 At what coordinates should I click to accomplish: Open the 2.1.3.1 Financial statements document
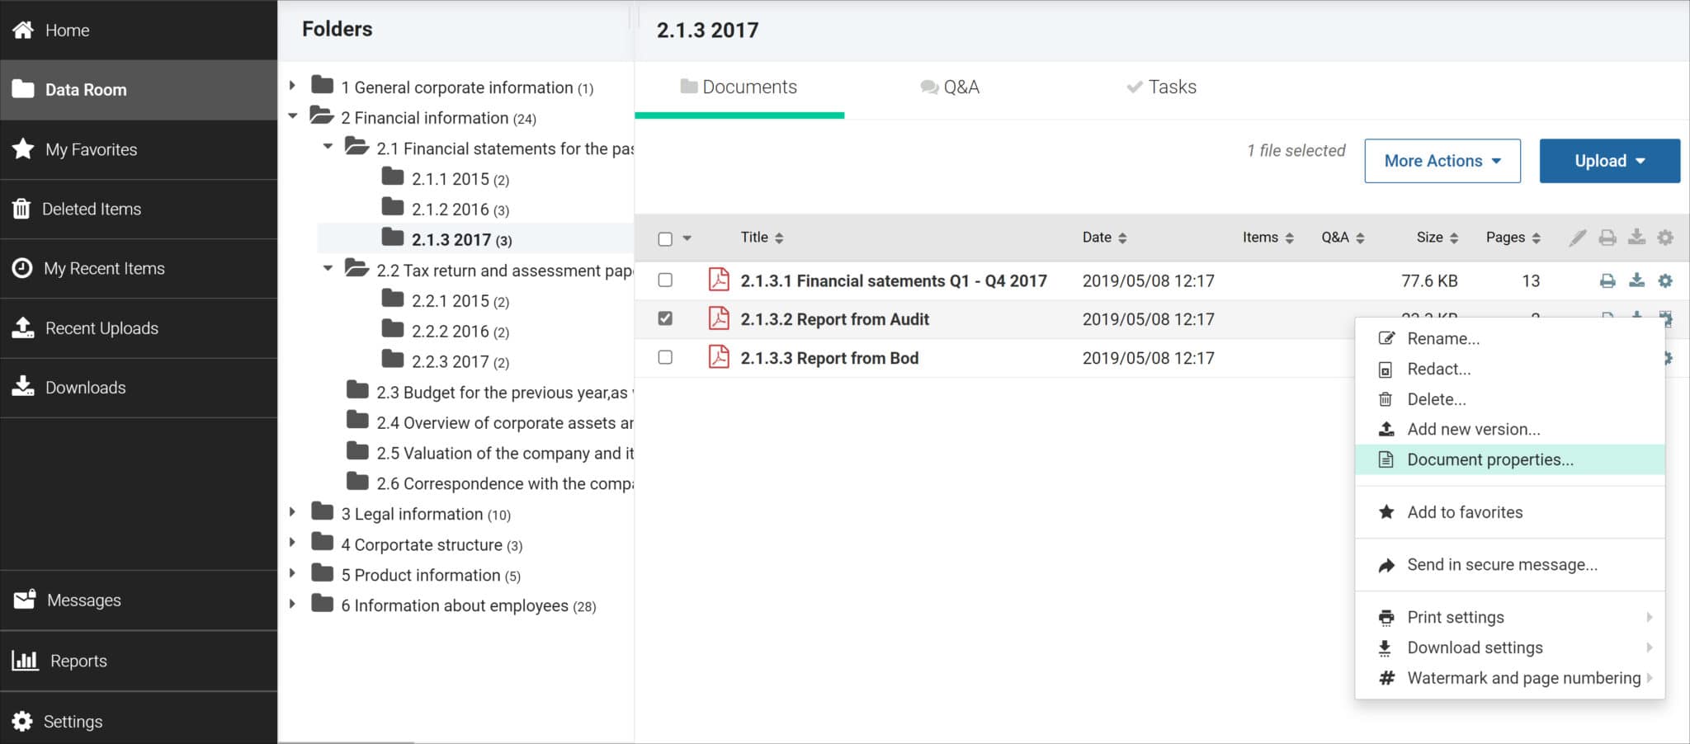coord(893,281)
